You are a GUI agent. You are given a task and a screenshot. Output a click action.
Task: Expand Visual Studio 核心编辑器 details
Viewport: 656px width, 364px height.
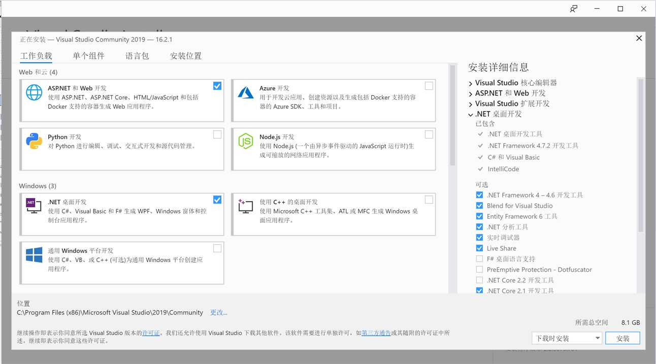471,83
